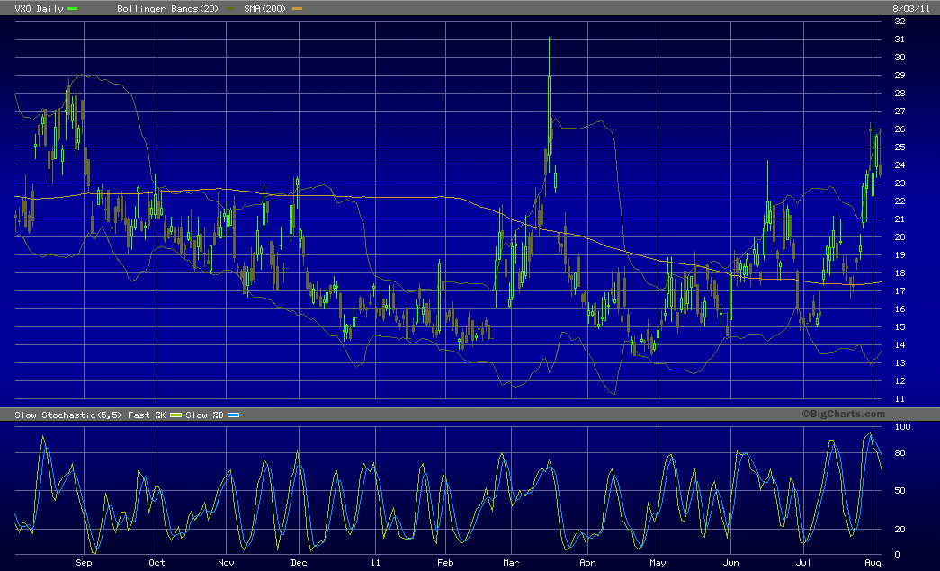Click the orange SMA(200) legend swatch

point(298,8)
